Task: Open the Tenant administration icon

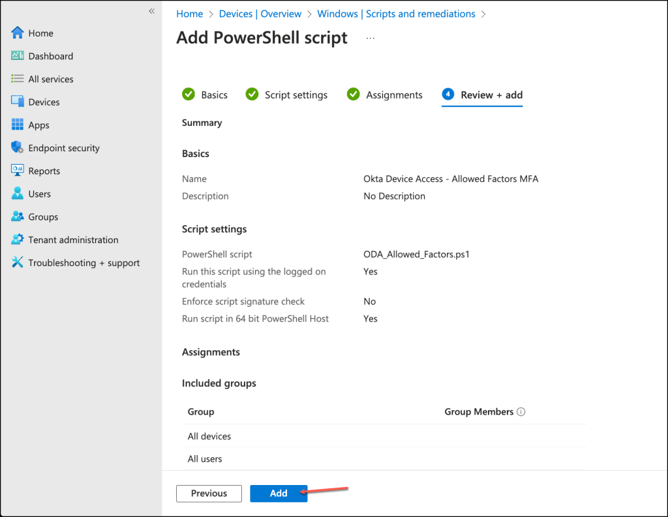Action: tap(17, 240)
